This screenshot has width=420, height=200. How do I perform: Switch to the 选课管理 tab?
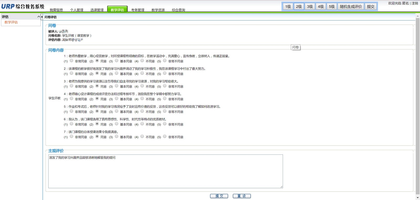coord(97,10)
